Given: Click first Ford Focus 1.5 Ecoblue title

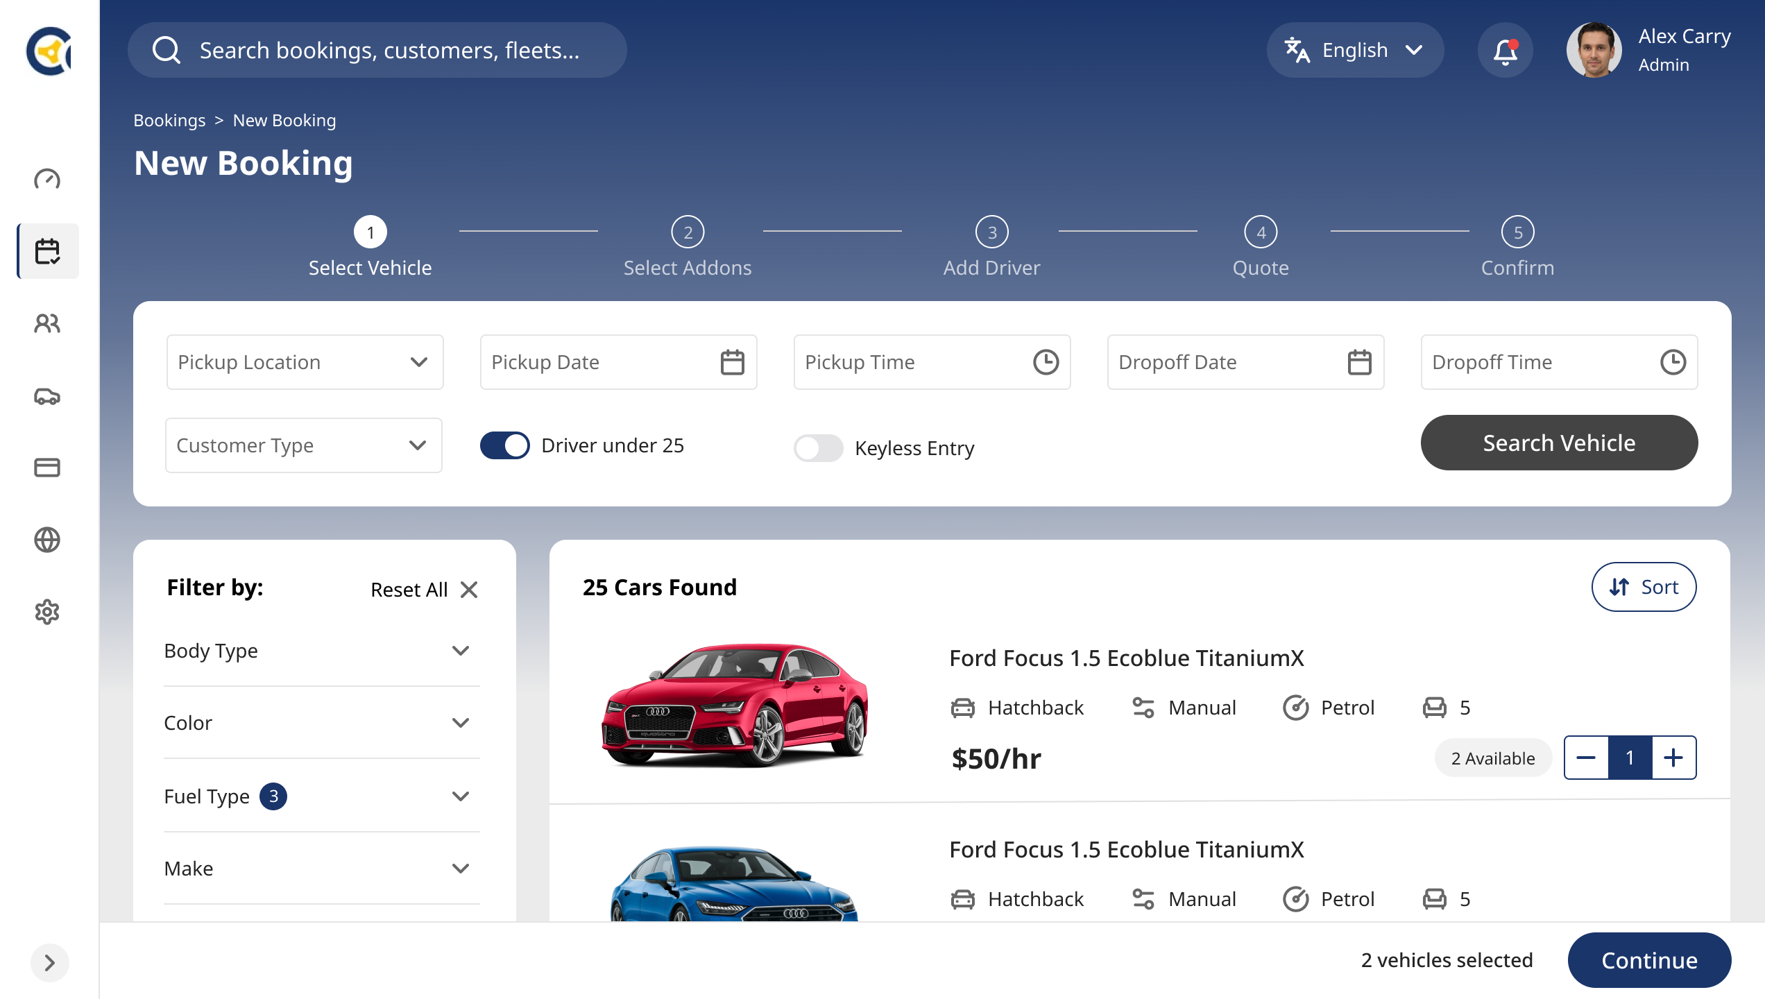Looking at the screenshot, I should tap(1127, 658).
